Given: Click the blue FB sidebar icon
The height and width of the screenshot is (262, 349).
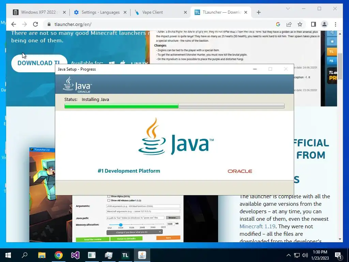Looking at the screenshot, I should click(331, 61).
